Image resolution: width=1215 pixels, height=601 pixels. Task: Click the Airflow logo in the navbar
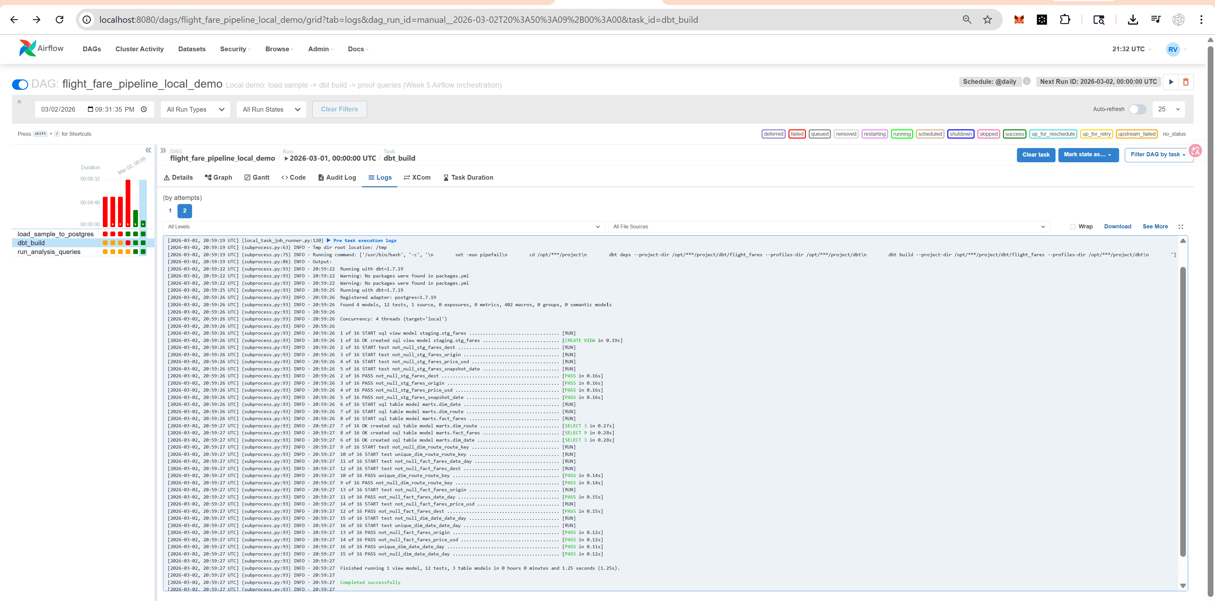27,48
